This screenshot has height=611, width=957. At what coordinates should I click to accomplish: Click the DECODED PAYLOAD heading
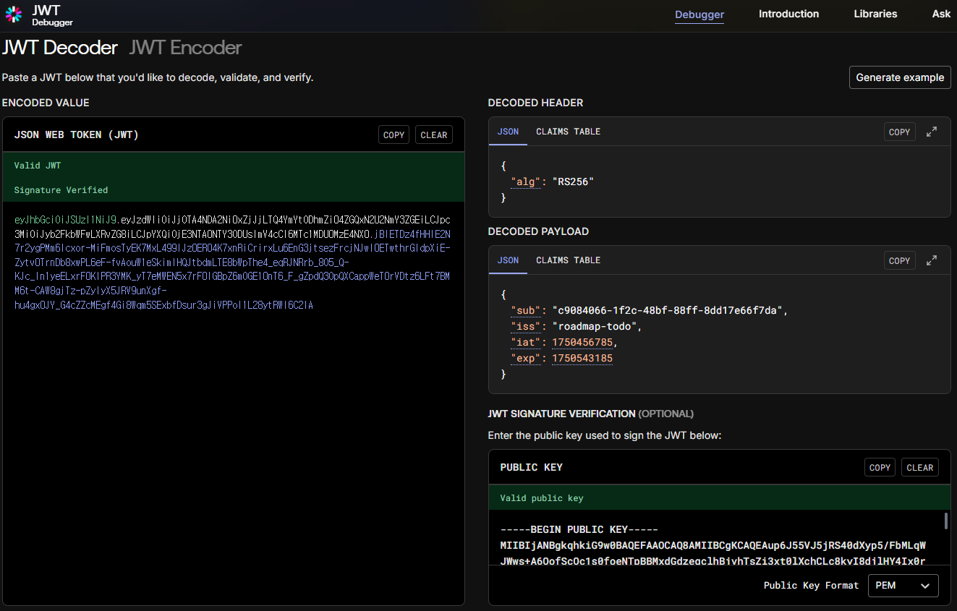tap(538, 231)
